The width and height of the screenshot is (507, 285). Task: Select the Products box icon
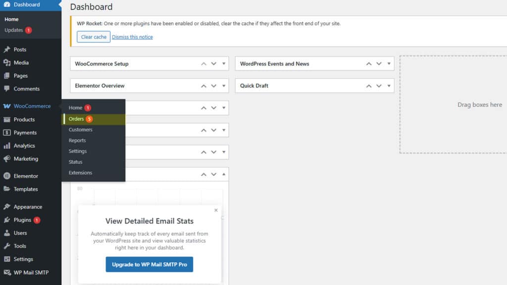tap(7, 120)
